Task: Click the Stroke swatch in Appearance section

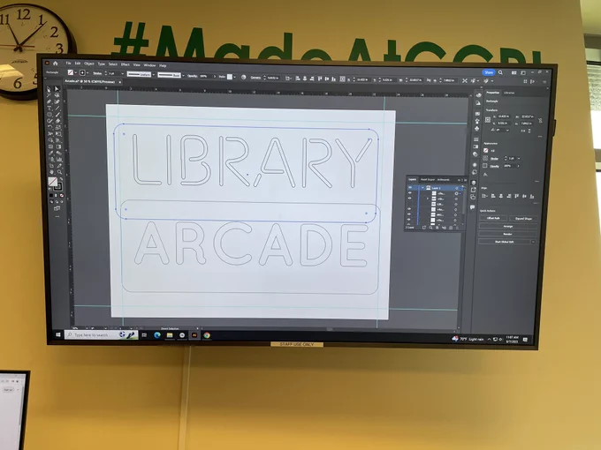Action: [485, 158]
